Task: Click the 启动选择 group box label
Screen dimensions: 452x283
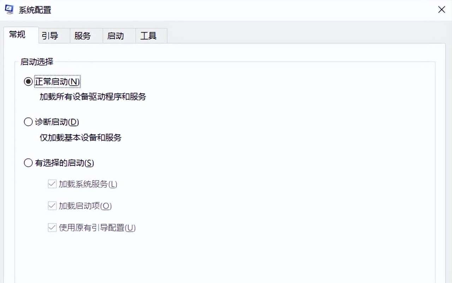Action: pos(37,61)
